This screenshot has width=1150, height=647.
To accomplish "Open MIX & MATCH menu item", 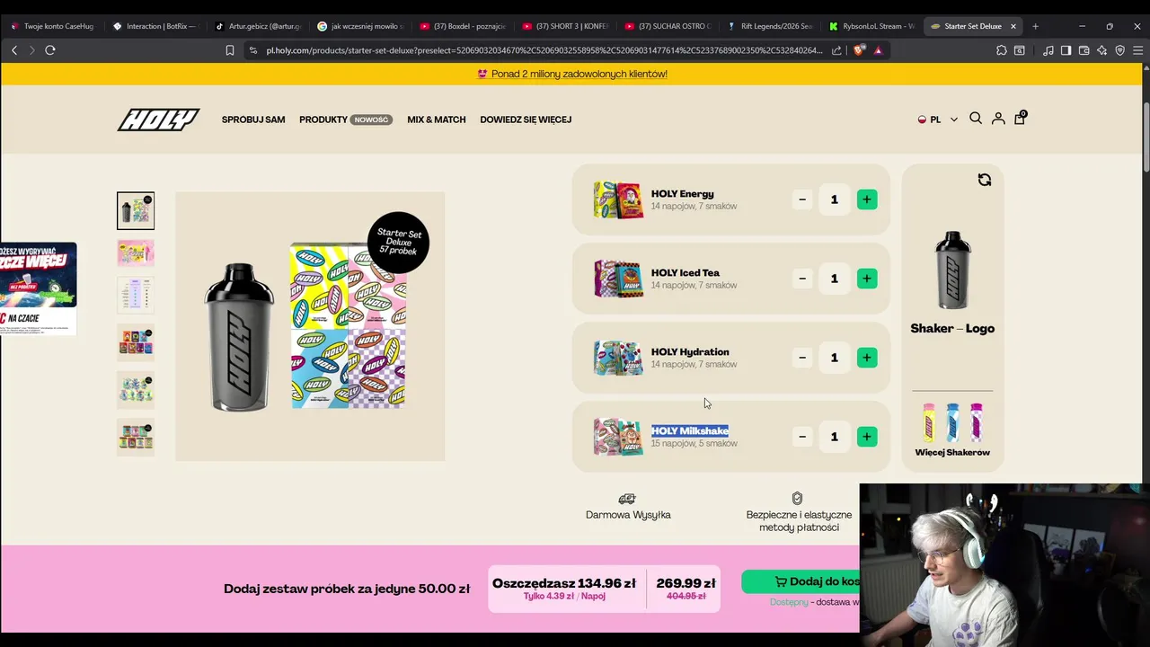I will [x=437, y=120].
